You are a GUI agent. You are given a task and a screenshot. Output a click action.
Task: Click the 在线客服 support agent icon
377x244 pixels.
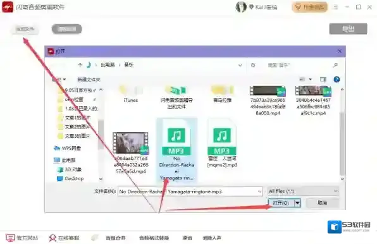(53, 238)
